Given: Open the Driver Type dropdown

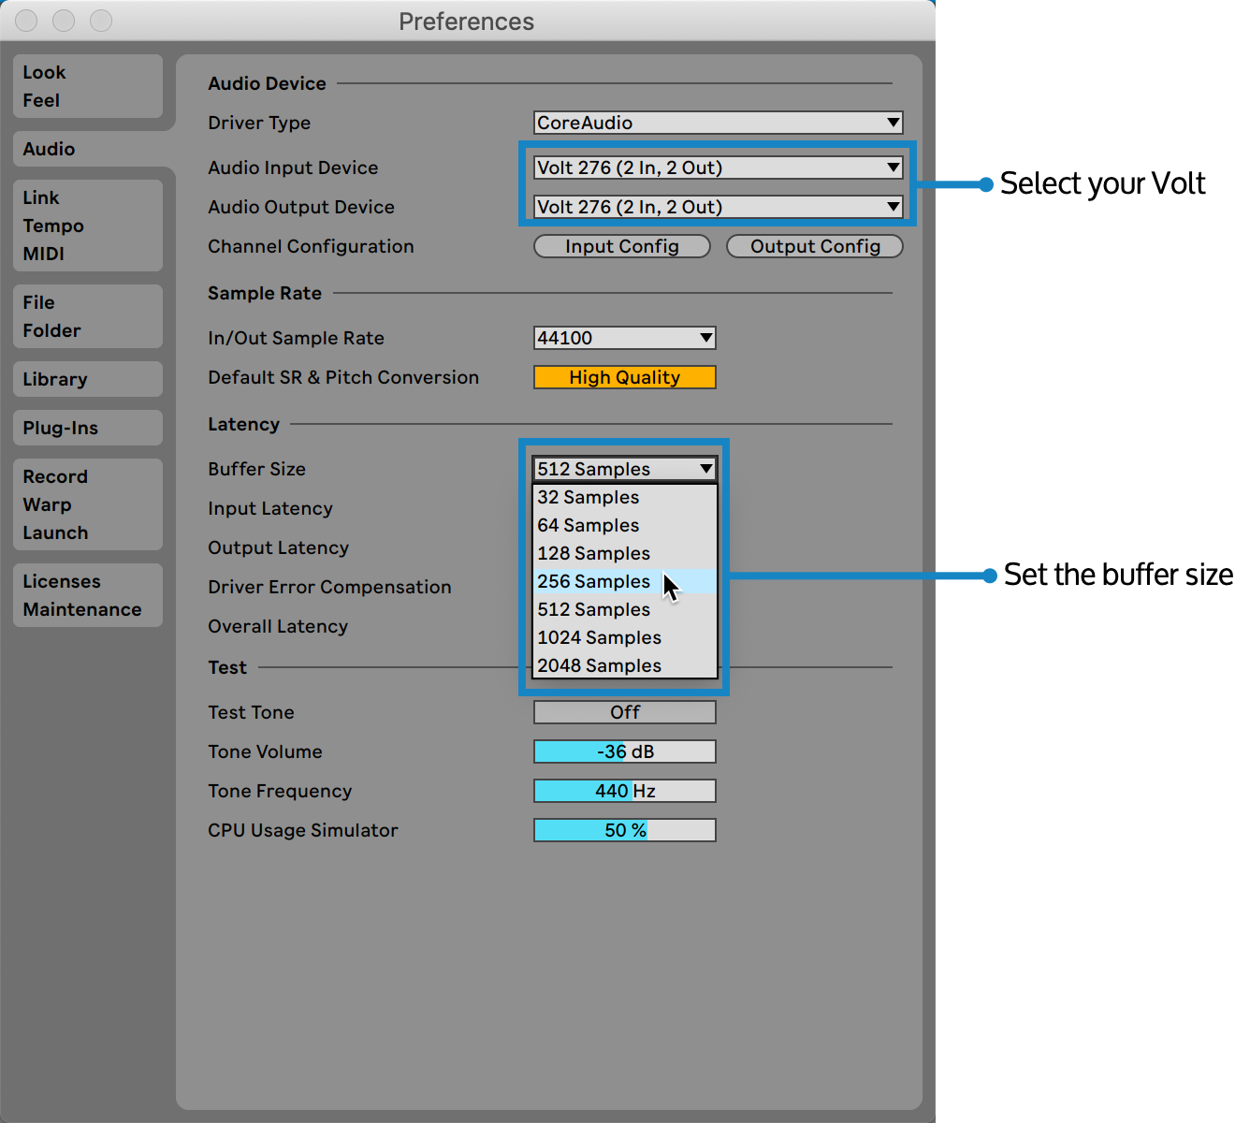Looking at the screenshot, I should point(717,122).
